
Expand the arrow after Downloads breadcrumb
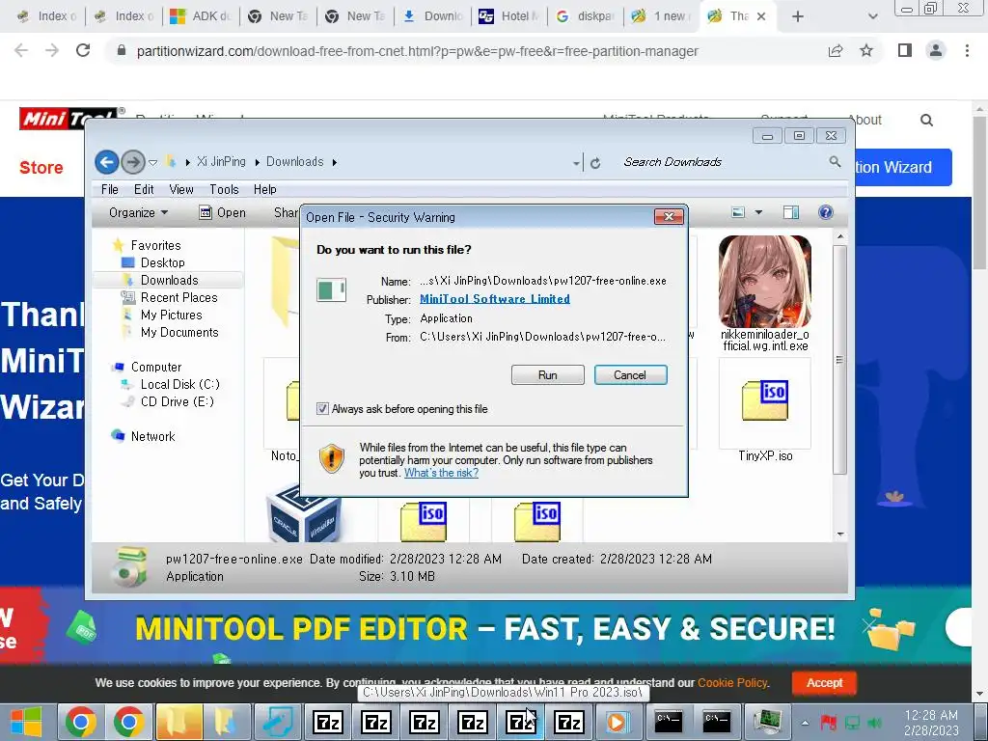coord(335,162)
